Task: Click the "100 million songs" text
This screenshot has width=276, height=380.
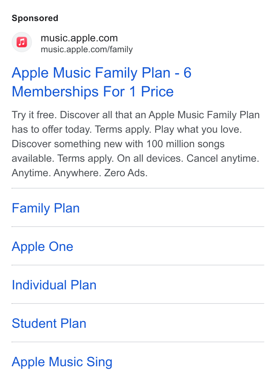Action: click(x=186, y=144)
